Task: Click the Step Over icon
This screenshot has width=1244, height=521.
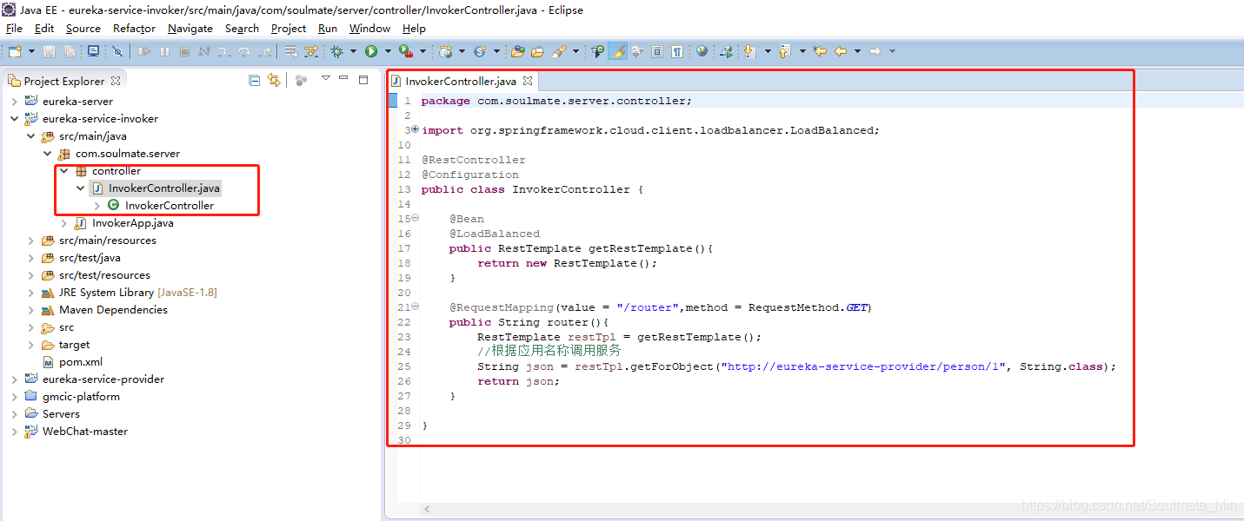Action: point(244,52)
